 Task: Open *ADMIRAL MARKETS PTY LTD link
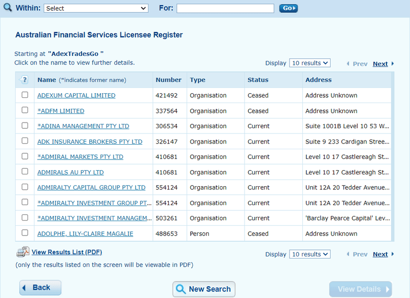[80, 157]
